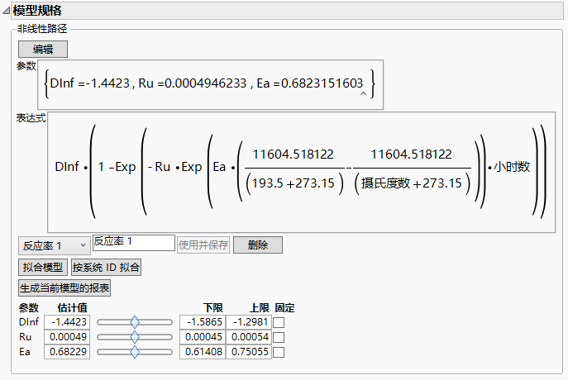Click the 193.5 +273.15 denominator term
568x380 pixels.
click(293, 183)
